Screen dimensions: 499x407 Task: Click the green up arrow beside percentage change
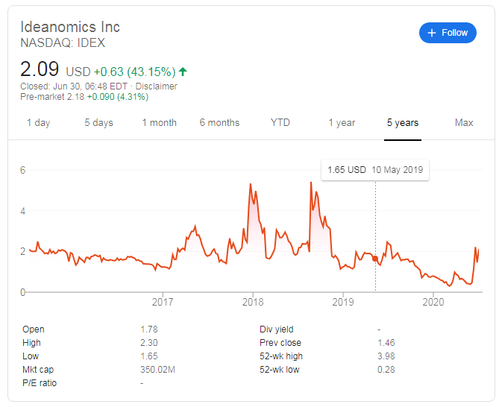183,72
